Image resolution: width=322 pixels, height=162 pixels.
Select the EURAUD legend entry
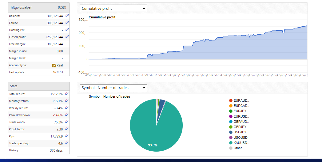241,100
